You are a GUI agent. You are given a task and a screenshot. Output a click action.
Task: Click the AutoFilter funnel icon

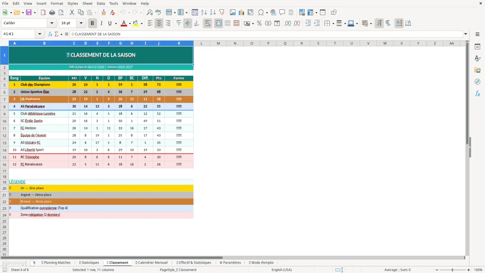point(221,13)
